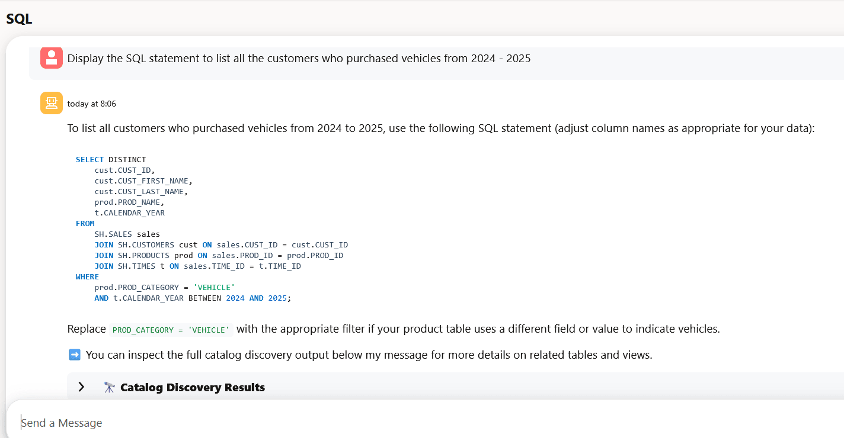Click prod.PROD_NAME in the select list
This screenshot has width=844, height=438.
(129, 202)
